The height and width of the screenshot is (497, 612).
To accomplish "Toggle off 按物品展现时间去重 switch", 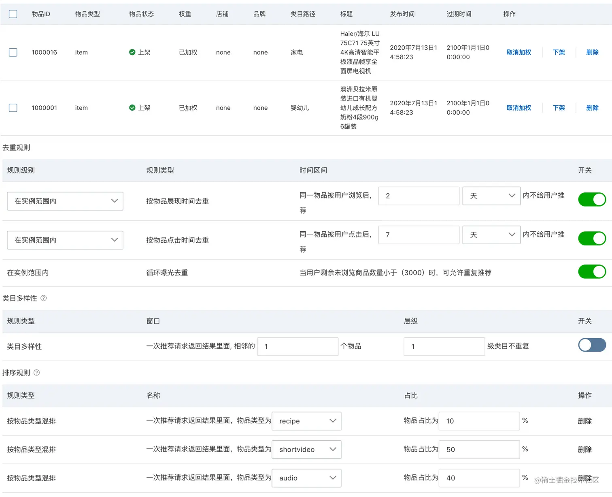I will 592,199.
